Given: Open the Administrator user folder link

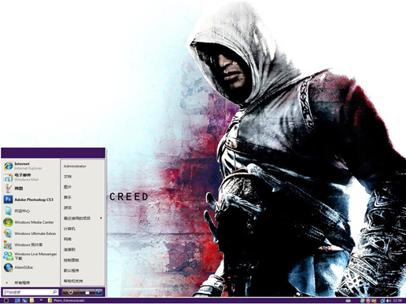Looking at the screenshot, I should (x=75, y=167).
